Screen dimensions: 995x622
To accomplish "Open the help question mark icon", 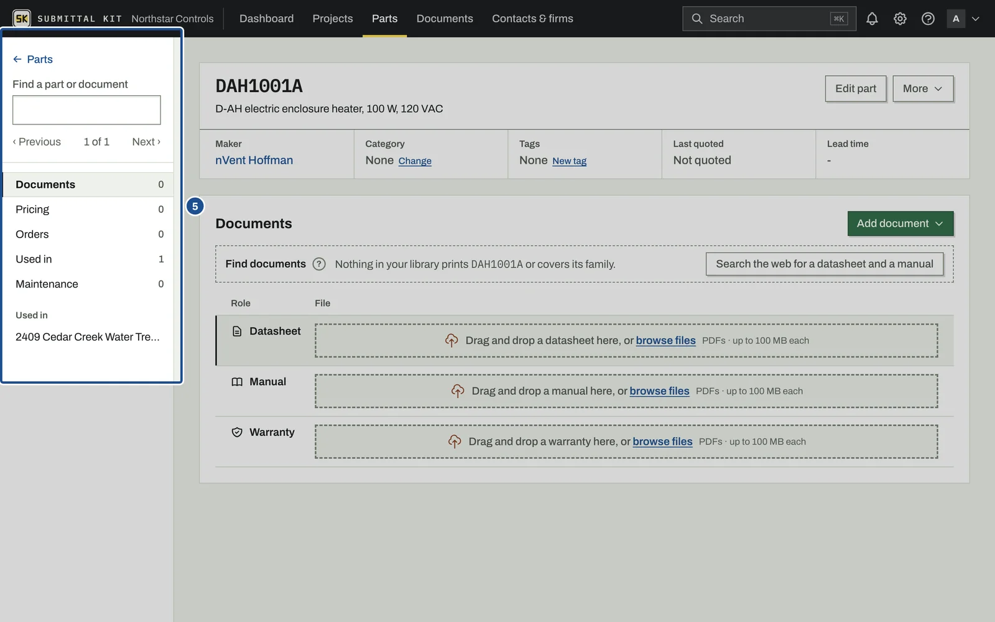I will pos(928,19).
